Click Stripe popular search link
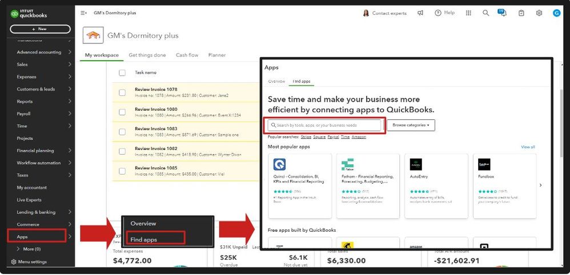570x275 pixels. pyautogui.click(x=306, y=137)
